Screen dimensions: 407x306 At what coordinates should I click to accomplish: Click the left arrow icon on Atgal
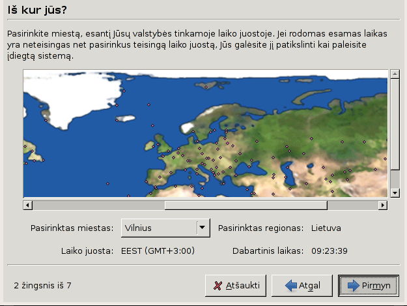290,286
